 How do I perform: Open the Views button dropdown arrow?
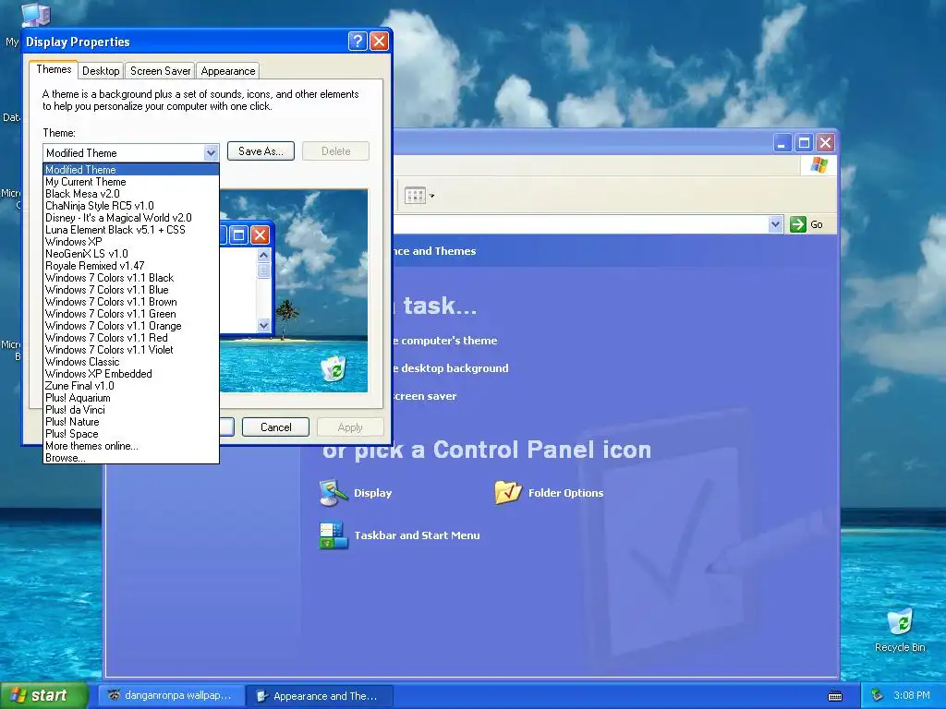click(431, 196)
